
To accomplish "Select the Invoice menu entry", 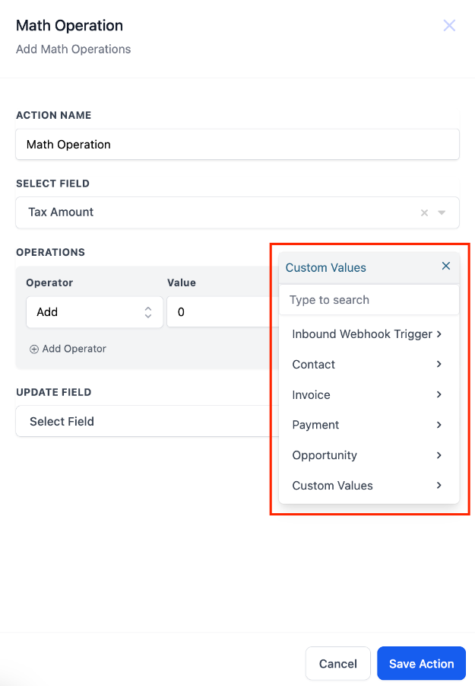I will coord(312,395).
